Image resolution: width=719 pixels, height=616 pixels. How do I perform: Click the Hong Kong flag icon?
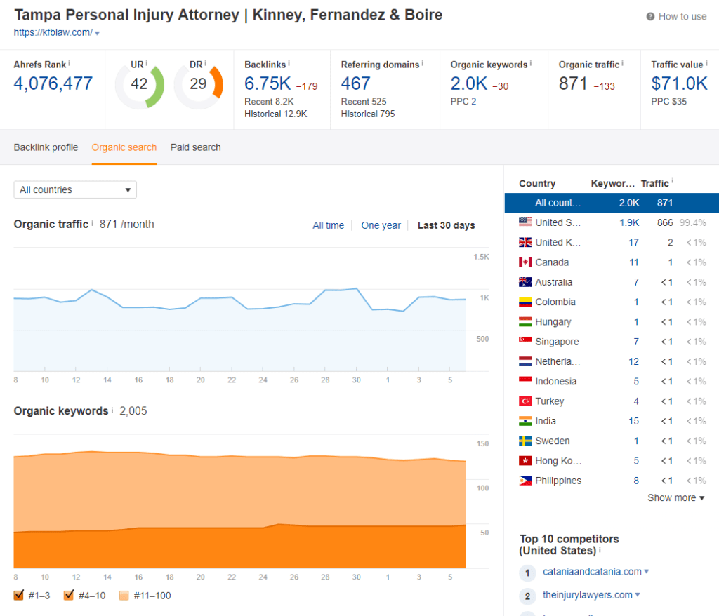coord(525,461)
